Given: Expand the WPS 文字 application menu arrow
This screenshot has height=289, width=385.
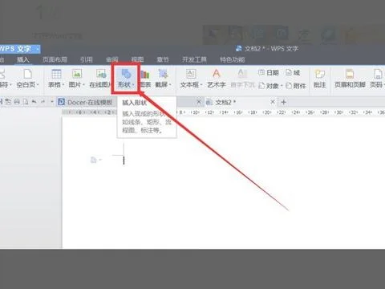Looking at the screenshot, I should [x=38, y=49].
